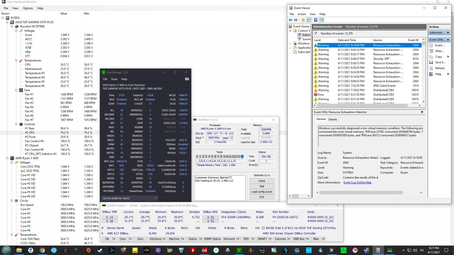Click the Event Viewer tree horizontal scrollbar thumb

pyautogui.click(x=295, y=196)
